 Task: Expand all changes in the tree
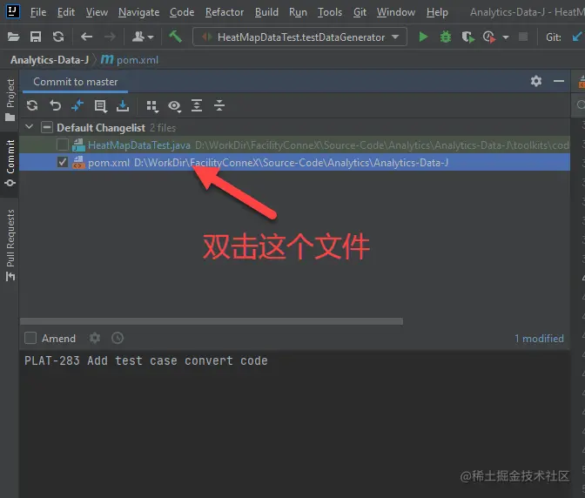click(197, 106)
